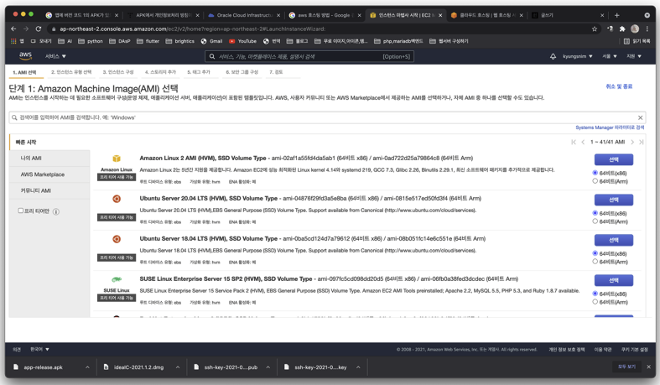Click the Ubuntu 20.04 logo icon

point(117,199)
